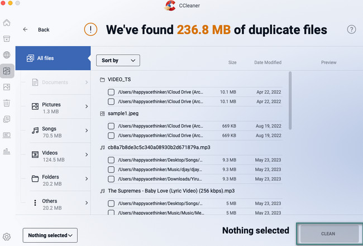The image size is (363, 246).
Task: Open the photo analyzer icon in sidebar
Action: 7,87
